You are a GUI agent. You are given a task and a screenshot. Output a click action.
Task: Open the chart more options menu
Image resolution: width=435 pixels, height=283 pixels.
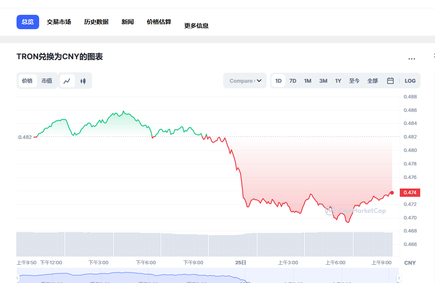click(412, 59)
